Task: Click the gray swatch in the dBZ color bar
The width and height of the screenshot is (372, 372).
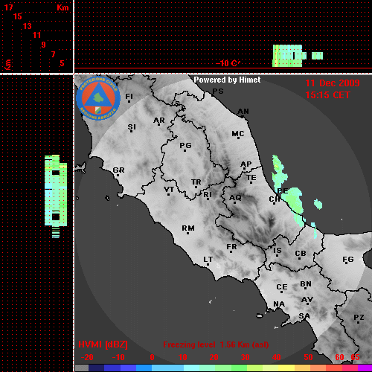Action: pyautogui.click(x=82, y=368)
